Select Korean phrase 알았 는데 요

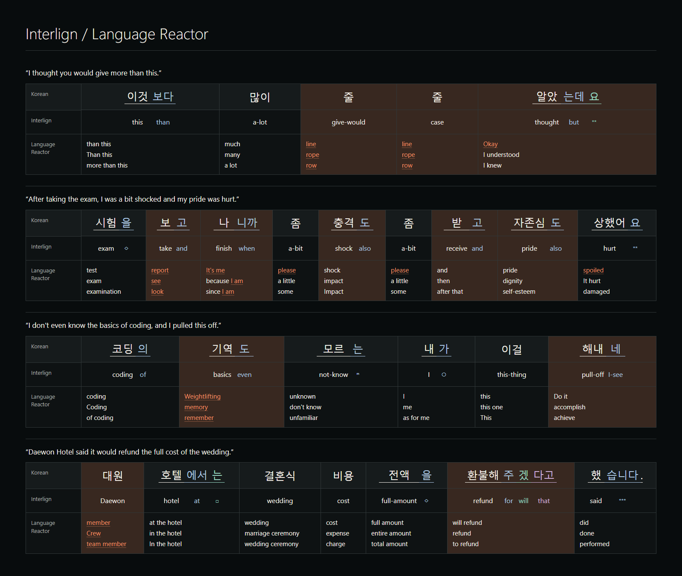567,97
